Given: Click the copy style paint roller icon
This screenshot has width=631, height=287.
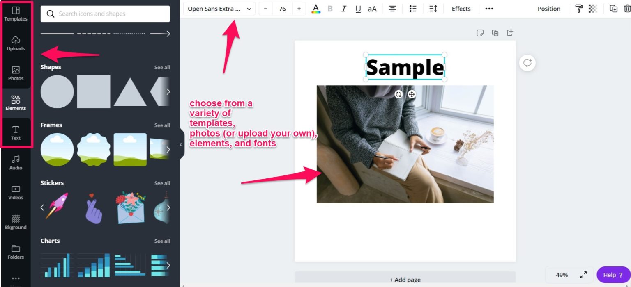Looking at the screenshot, I should coord(578,8).
